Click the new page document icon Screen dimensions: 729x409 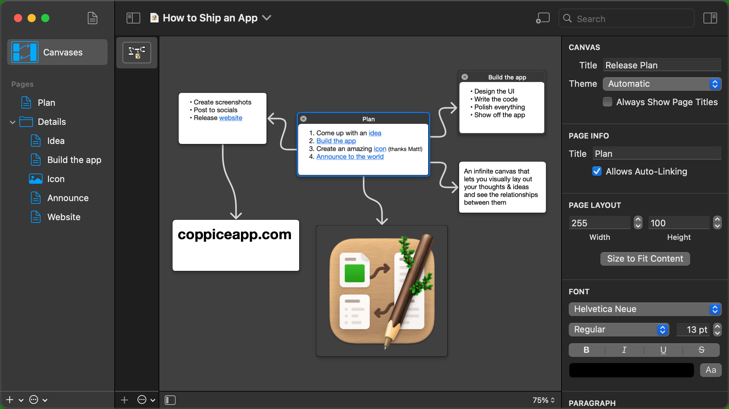(x=92, y=18)
